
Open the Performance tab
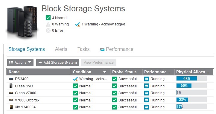[117, 49]
